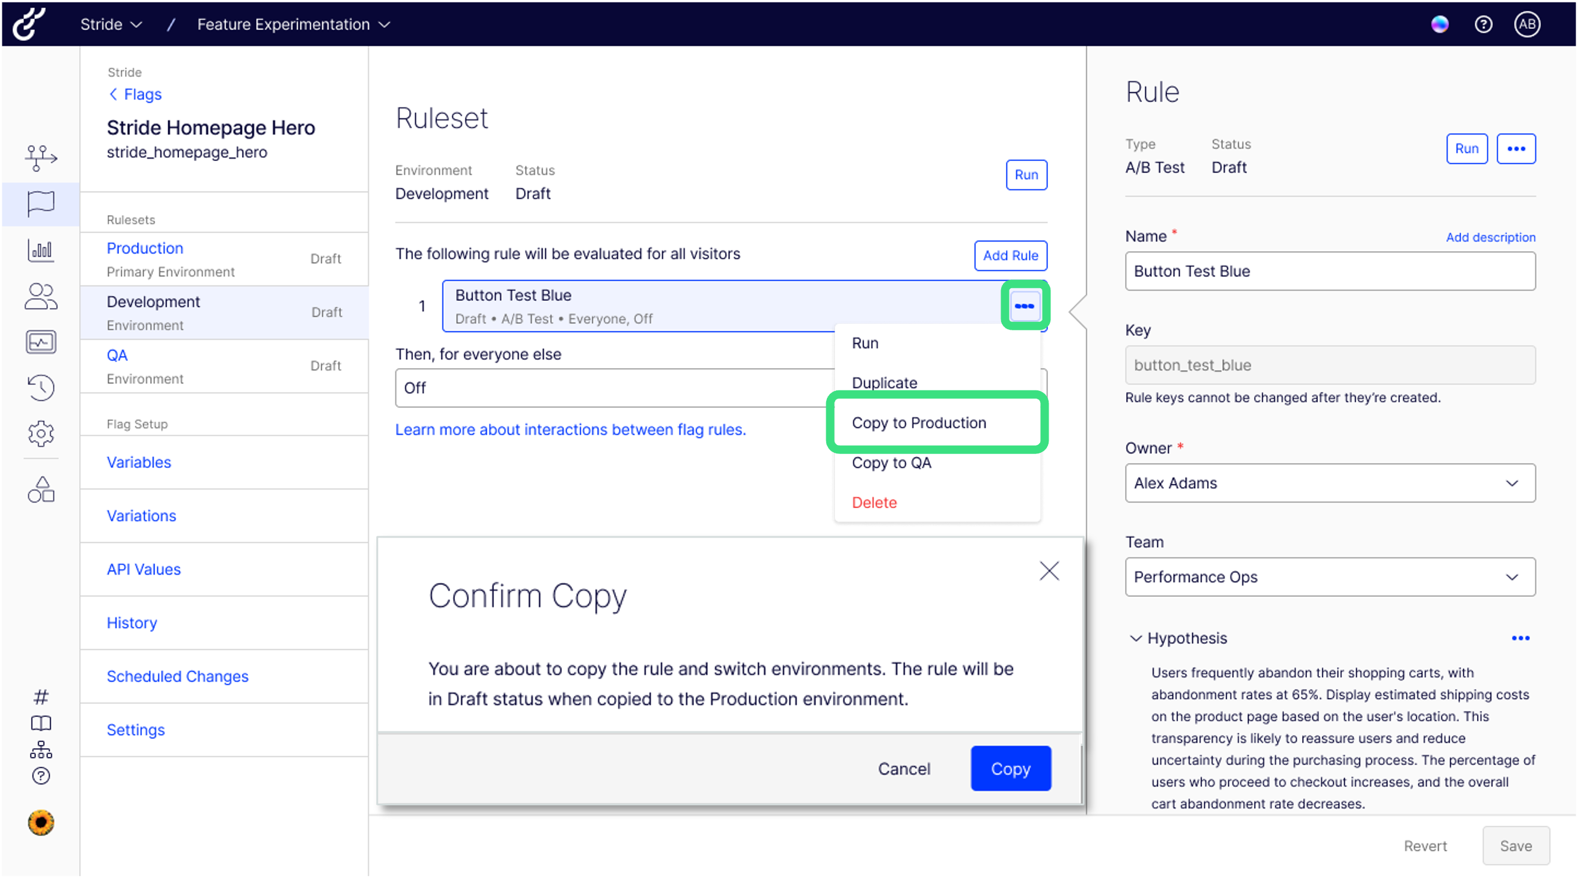1578x878 pixels.
Task: Click the Ruleset Run button
Action: coord(1026,175)
